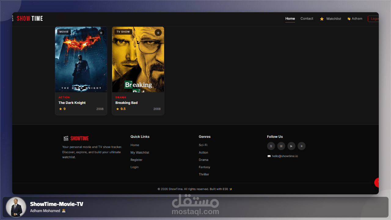Viewport: 391px width, 220px height.
Task: Select the Sci-Fi genre link
Action: 203,145
